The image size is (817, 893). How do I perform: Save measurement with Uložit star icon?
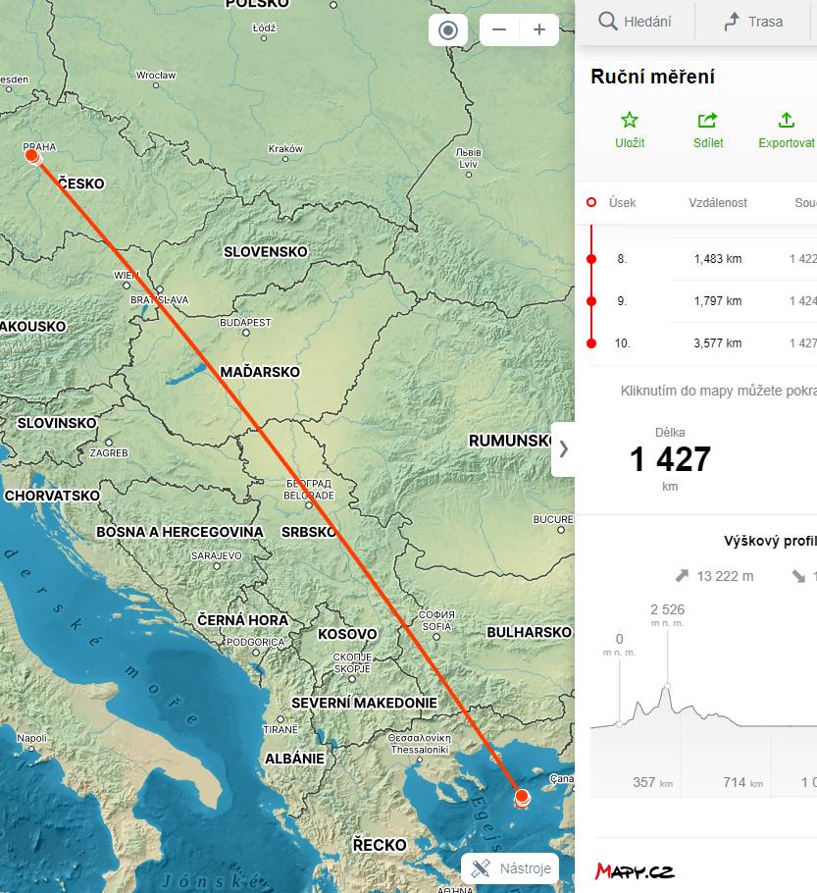(629, 120)
